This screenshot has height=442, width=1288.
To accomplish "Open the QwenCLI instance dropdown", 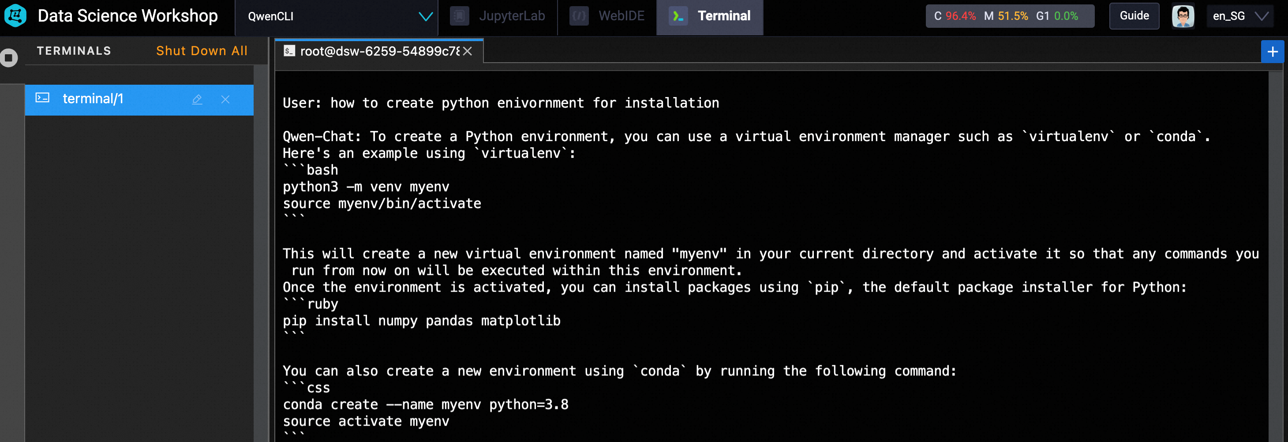I will pyautogui.click(x=337, y=17).
